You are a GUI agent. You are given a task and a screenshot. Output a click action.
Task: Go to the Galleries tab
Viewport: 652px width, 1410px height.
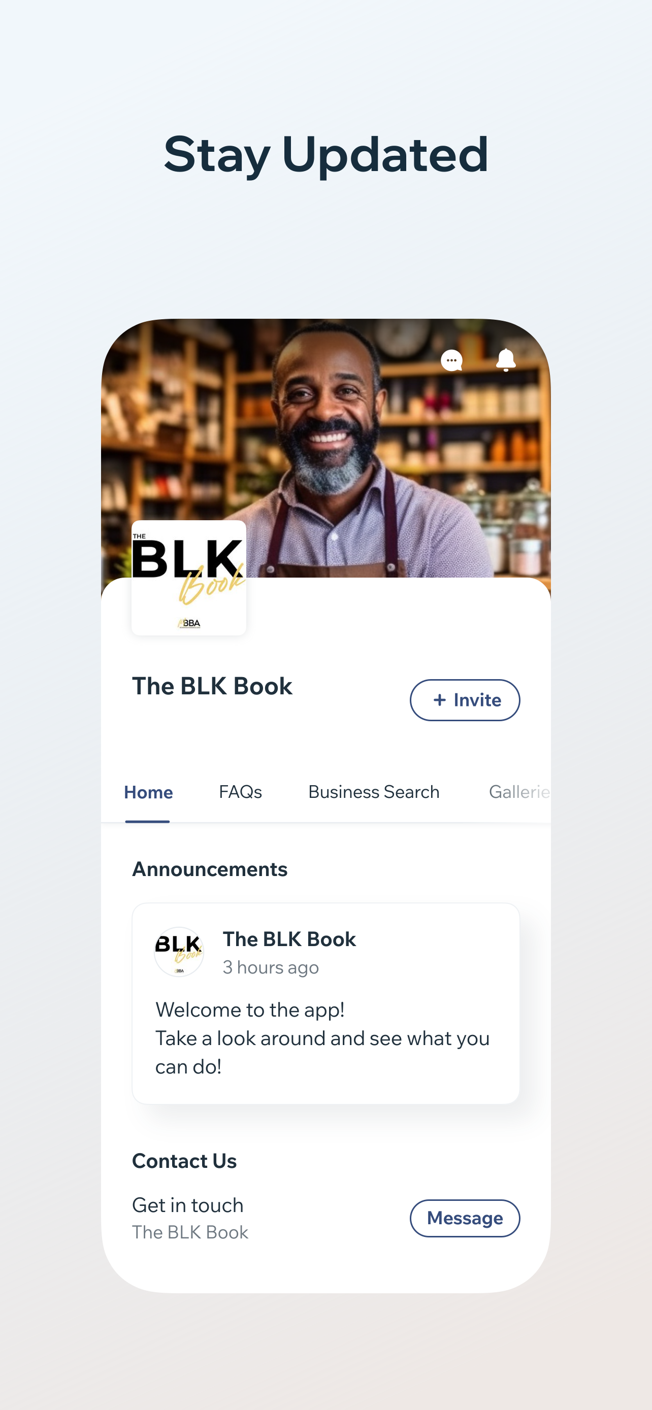[519, 791]
